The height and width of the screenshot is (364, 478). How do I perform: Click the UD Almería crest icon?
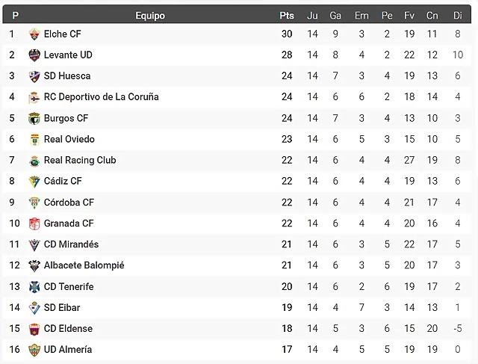pos(34,350)
